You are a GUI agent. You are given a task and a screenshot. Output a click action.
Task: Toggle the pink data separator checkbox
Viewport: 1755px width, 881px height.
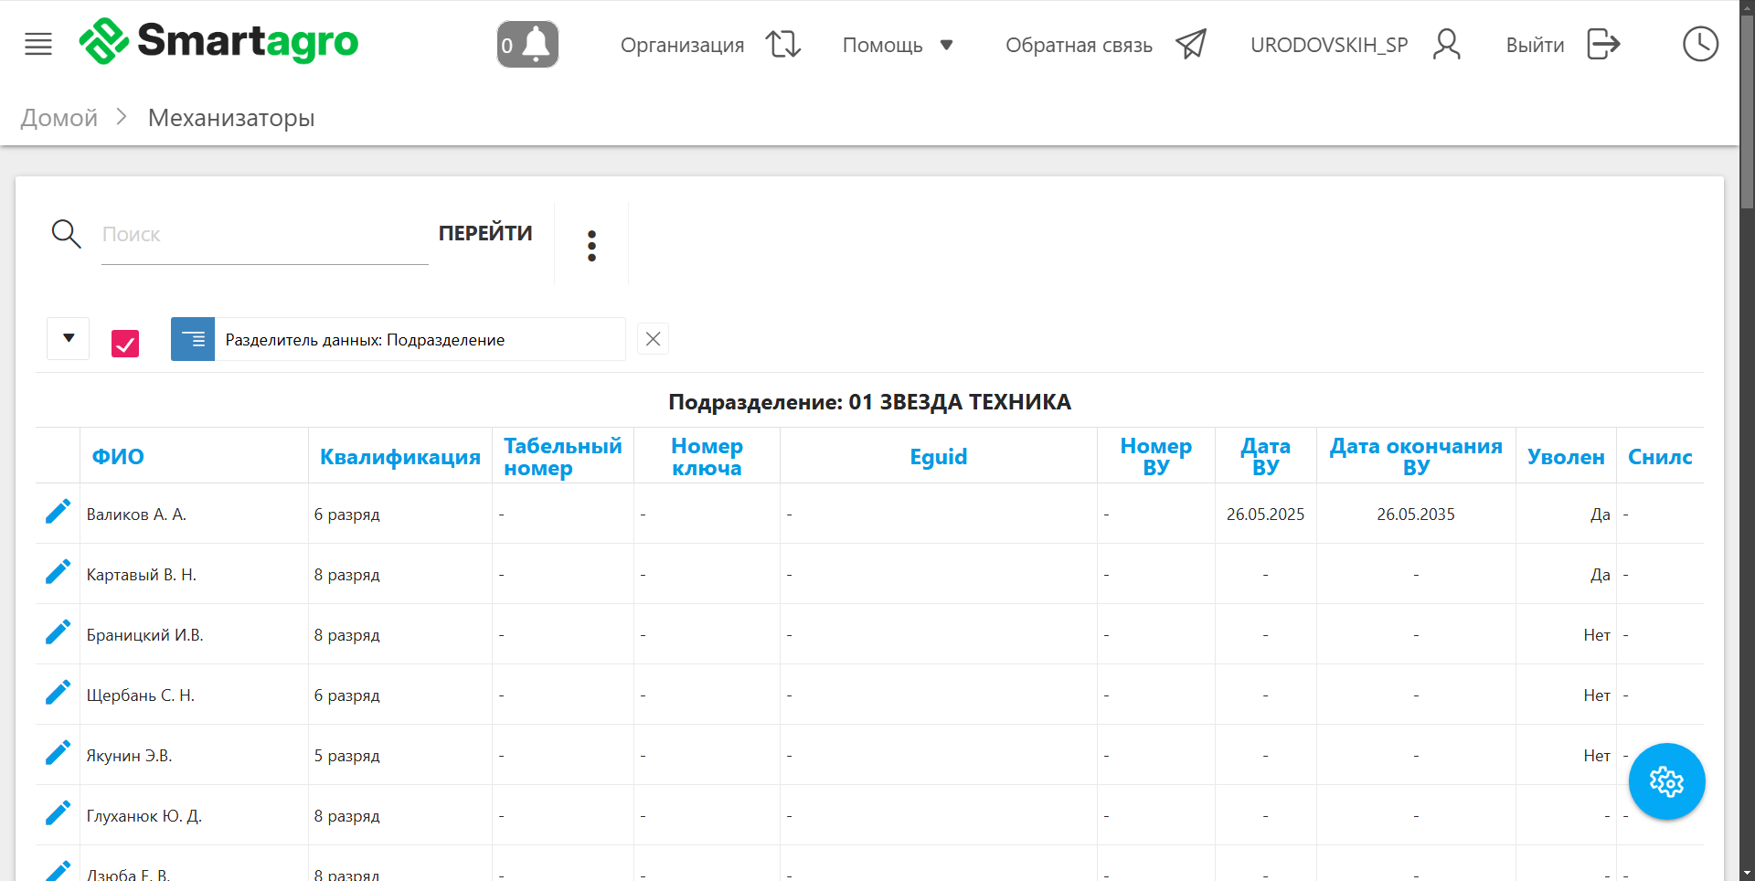[125, 344]
